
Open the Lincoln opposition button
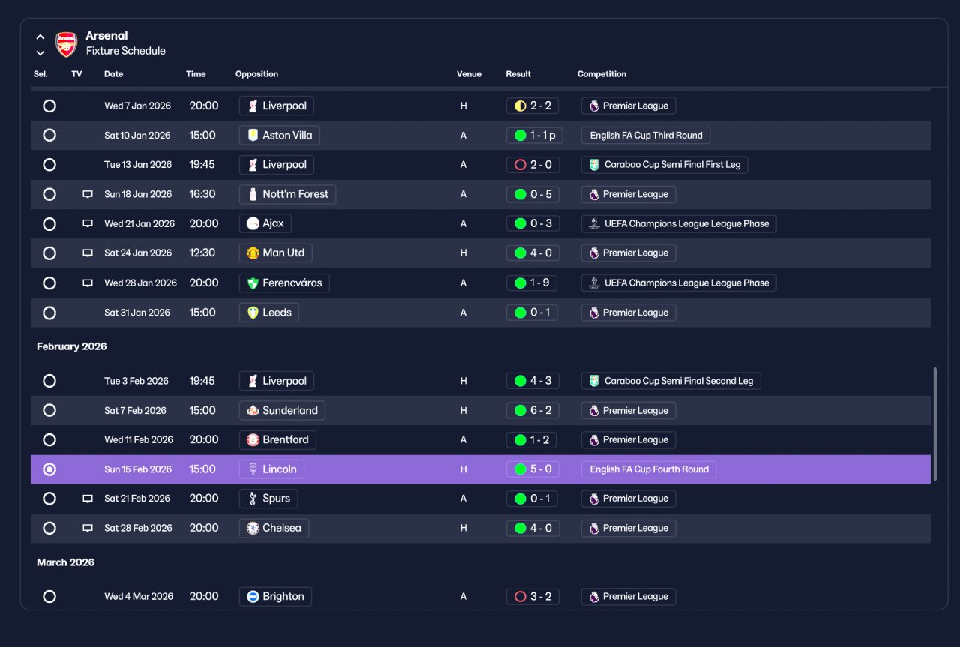tap(271, 469)
